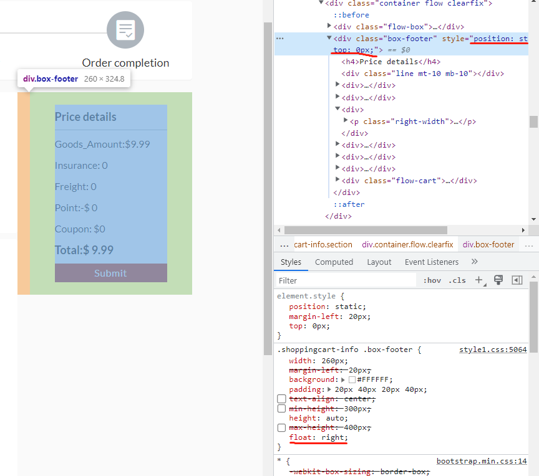Select the ::before pseudo element
Image resolution: width=539 pixels, height=476 pixels.
pyautogui.click(x=351, y=15)
